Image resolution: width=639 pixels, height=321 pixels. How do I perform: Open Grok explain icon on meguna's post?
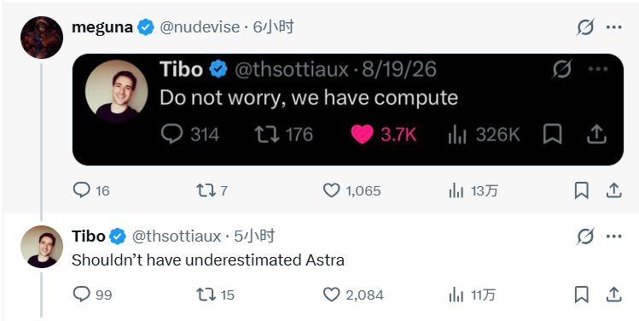[585, 27]
